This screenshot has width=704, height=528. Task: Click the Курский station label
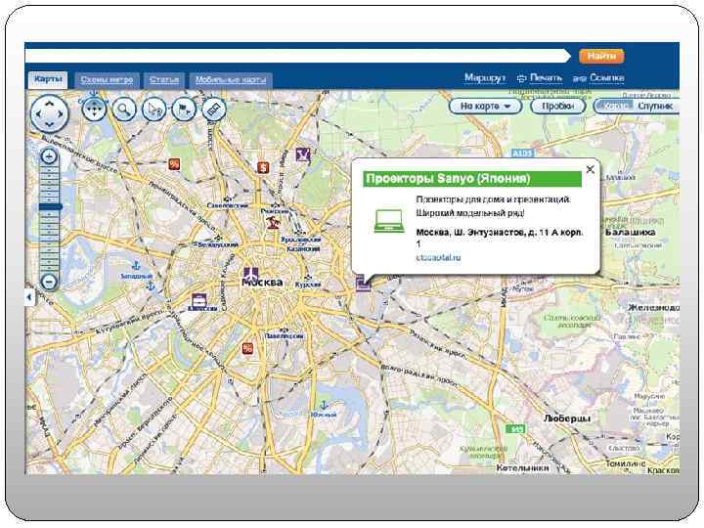click(x=308, y=285)
